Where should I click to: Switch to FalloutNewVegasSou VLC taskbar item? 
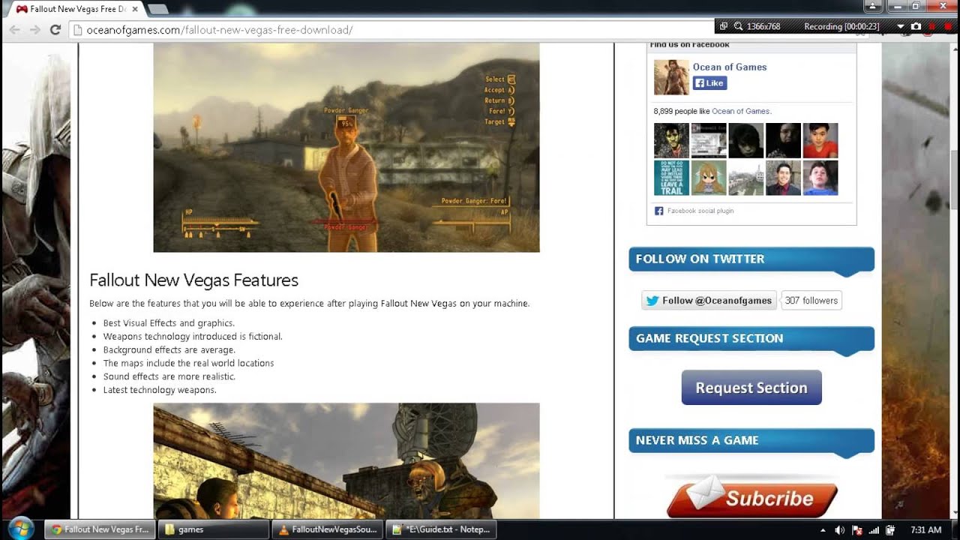point(328,529)
